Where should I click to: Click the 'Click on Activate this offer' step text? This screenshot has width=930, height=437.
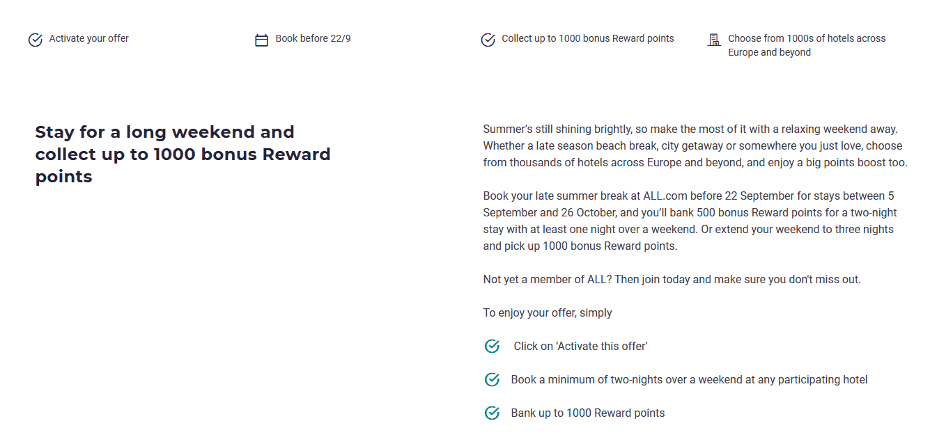[x=580, y=347]
